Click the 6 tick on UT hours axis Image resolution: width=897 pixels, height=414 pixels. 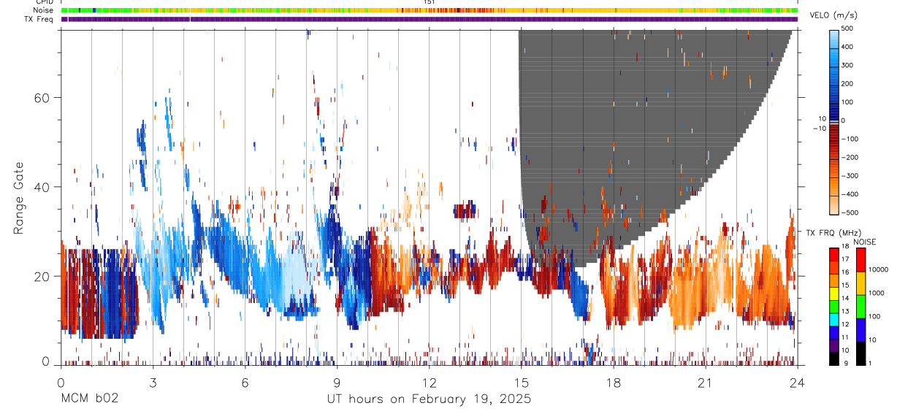click(x=245, y=382)
